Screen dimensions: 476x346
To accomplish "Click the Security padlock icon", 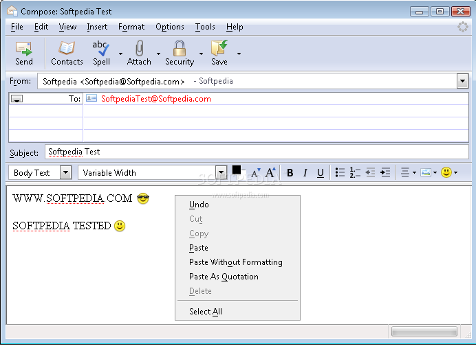I will coord(180,48).
